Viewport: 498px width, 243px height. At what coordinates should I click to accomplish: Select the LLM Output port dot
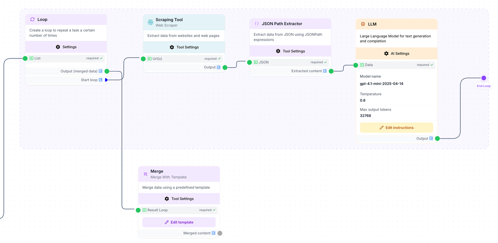pyautogui.click(x=437, y=138)
